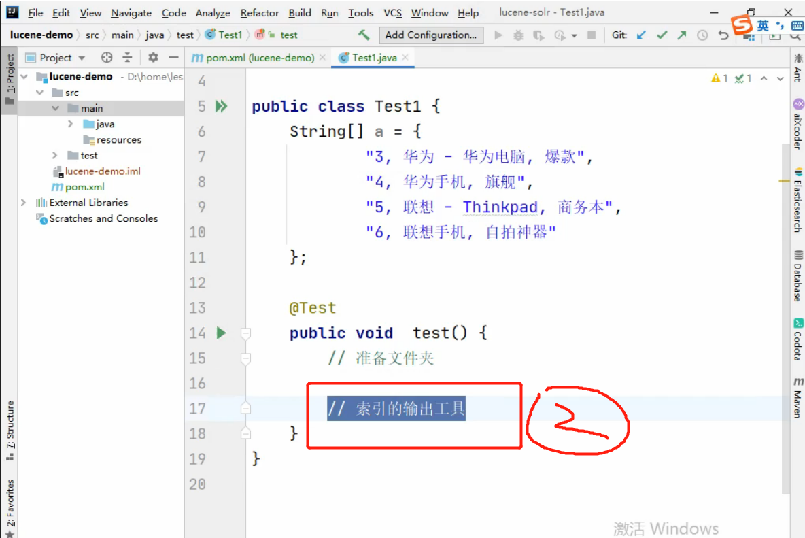Go to previous highlighted error arrow
Screen dimensions: 805x538
click(764, 78)
